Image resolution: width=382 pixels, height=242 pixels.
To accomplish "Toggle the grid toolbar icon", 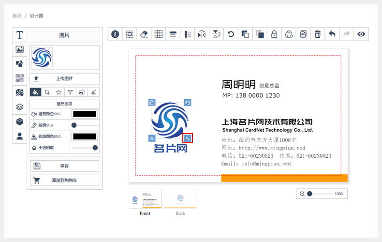I will pyautogui.click(x=158, y=34).
